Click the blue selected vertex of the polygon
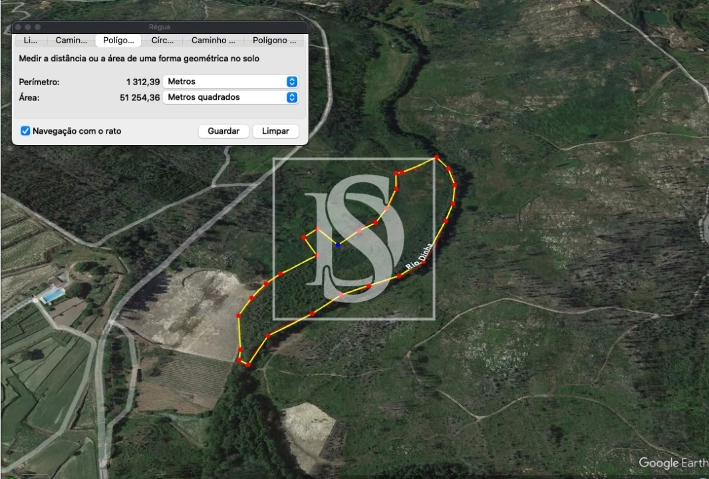This screenshot has height=479, width=709. [x=338, y=245]
